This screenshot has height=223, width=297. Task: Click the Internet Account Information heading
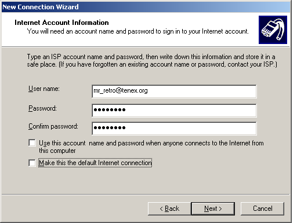pyautogui.click(x=61, y=23)
